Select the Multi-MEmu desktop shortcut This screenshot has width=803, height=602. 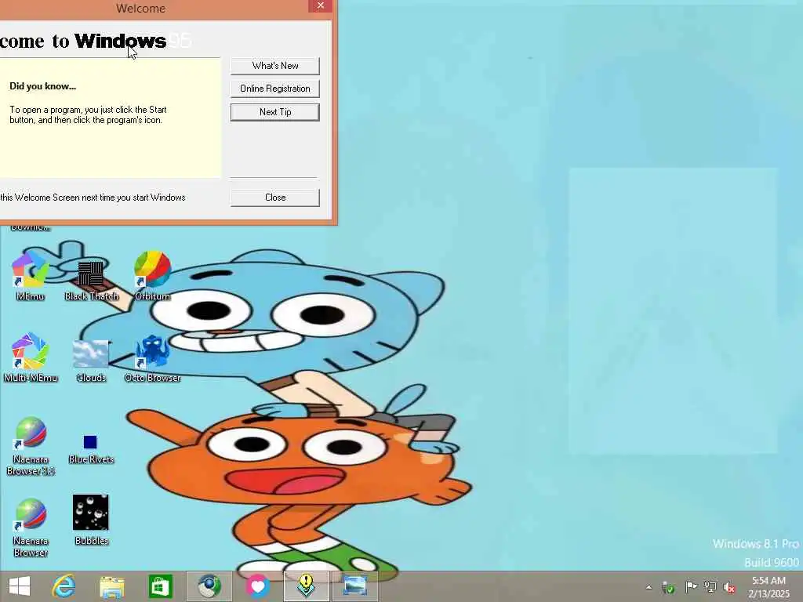tap(31, 357)
